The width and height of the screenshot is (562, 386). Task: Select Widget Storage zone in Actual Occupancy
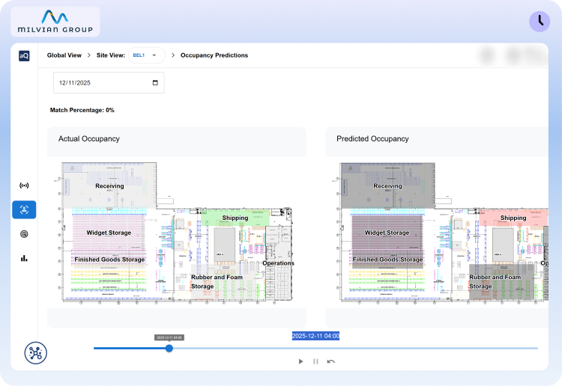coord(109,233)
